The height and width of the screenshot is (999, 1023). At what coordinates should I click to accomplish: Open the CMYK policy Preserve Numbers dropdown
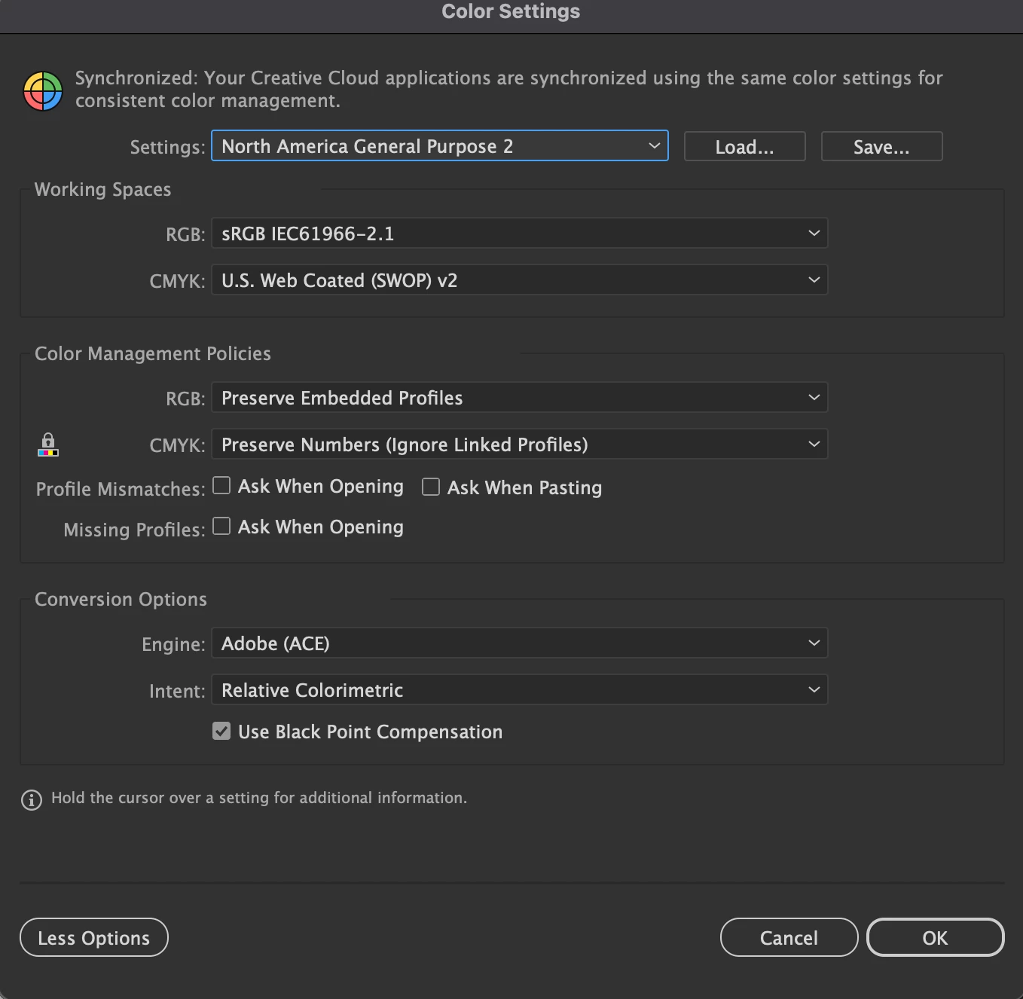click(x=520, y=444)
